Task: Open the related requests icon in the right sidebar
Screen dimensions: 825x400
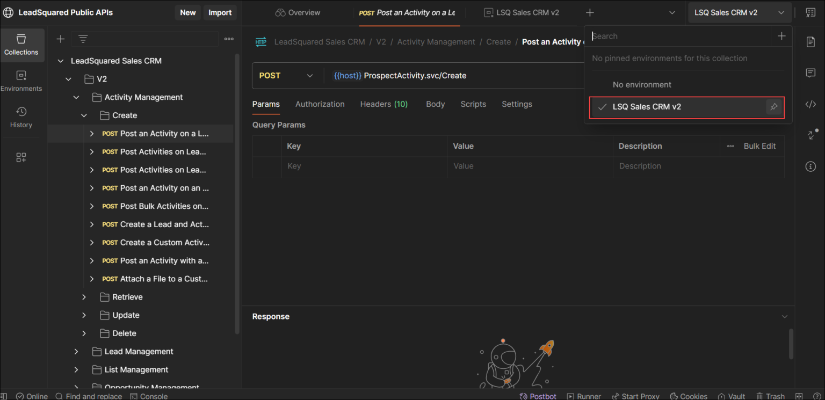Action: click(812, 134)
